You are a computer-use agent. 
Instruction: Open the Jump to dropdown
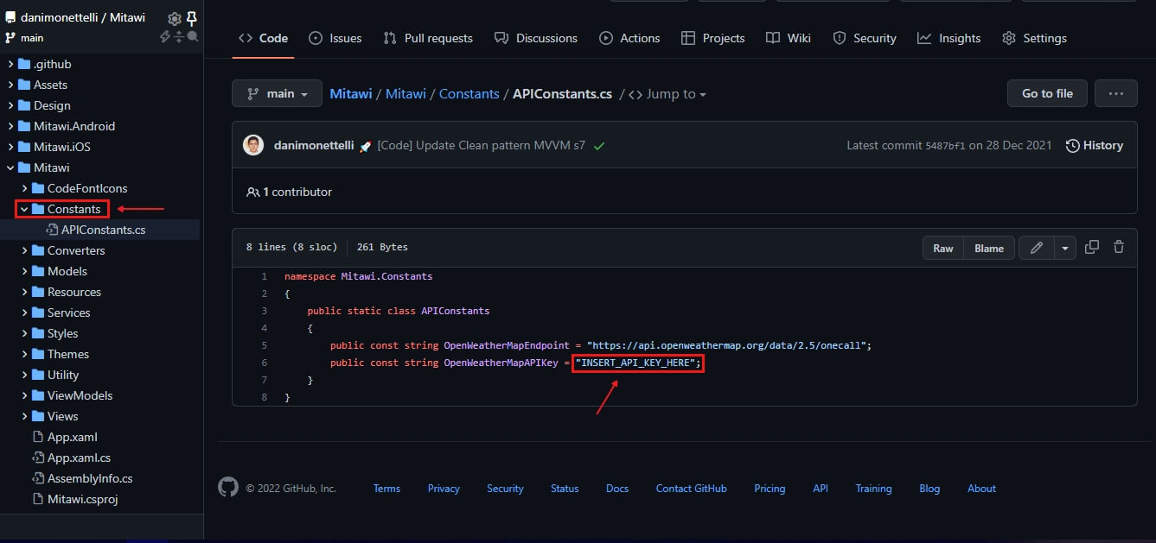[667, 94]
